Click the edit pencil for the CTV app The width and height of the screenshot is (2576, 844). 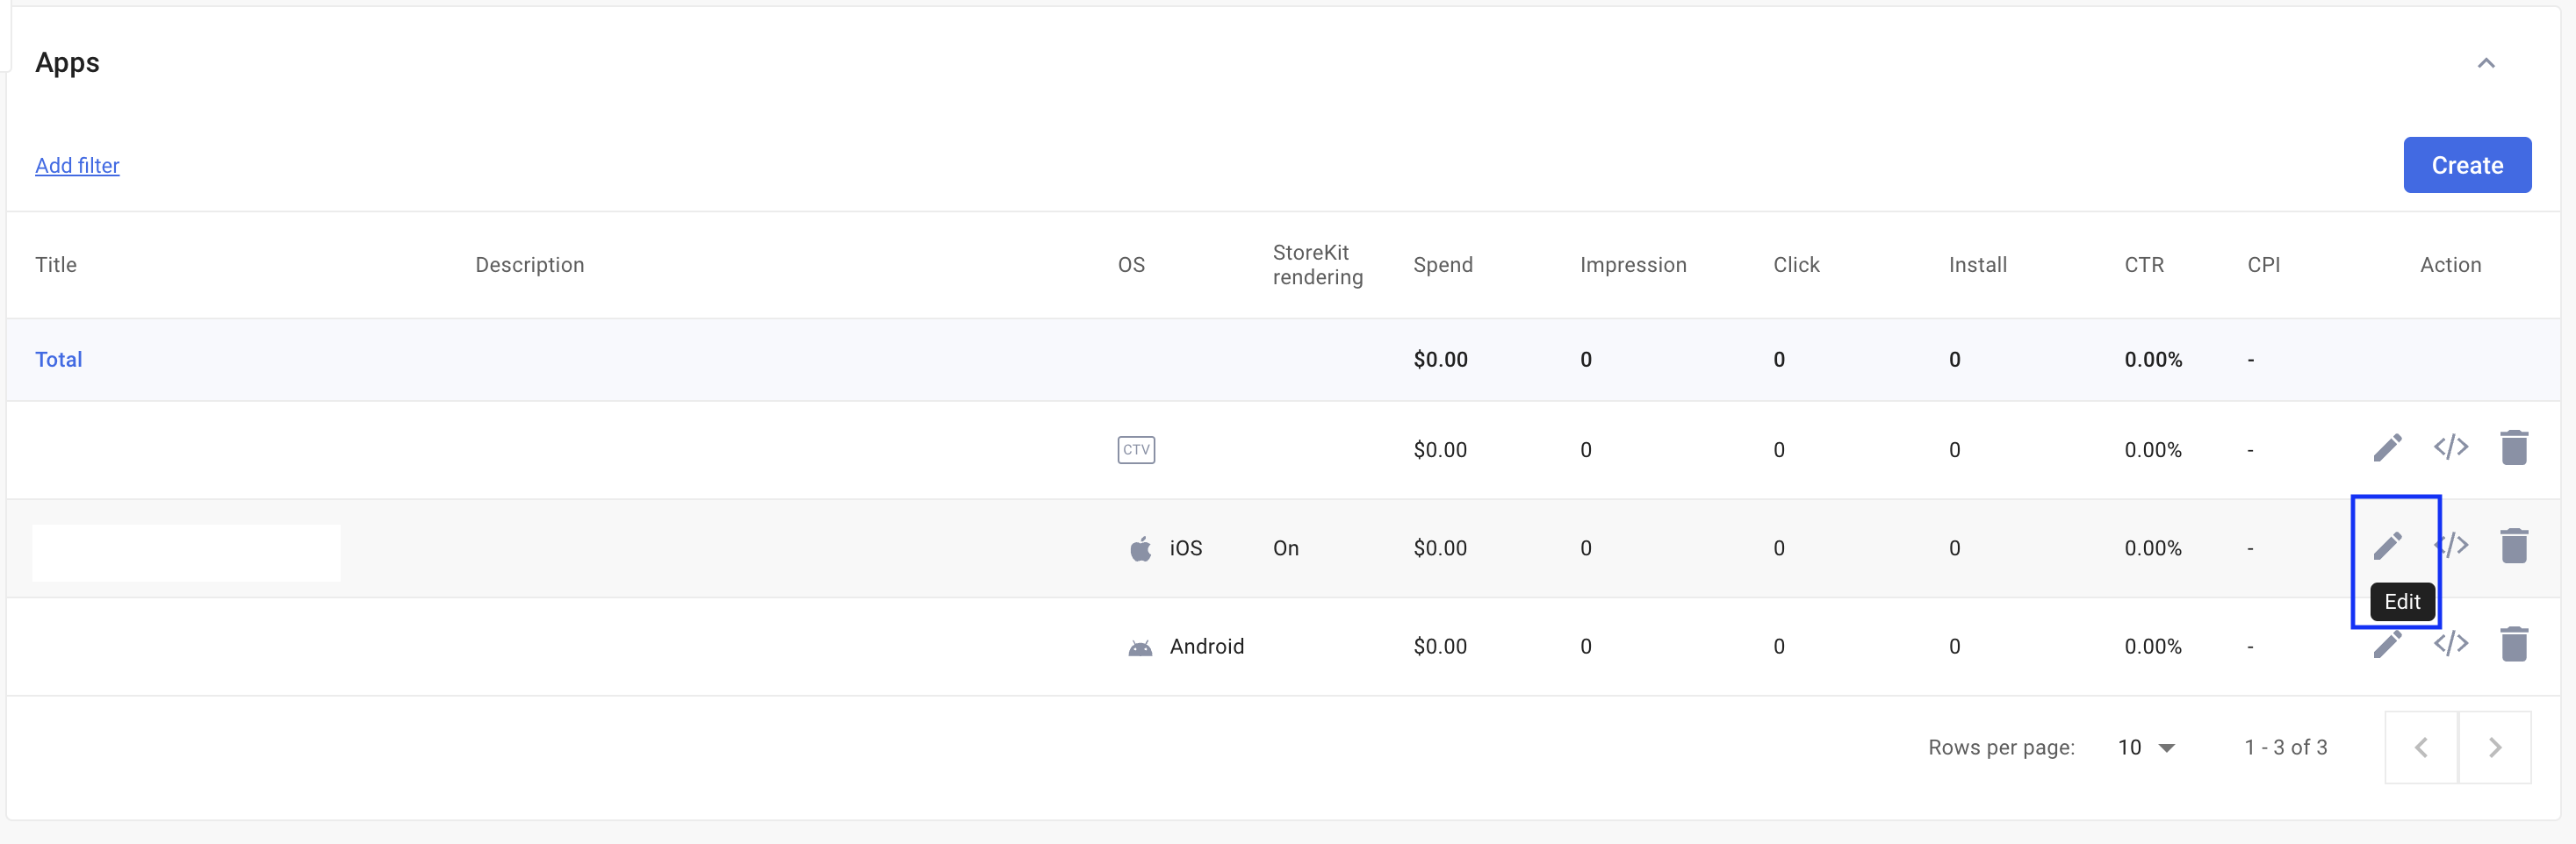tap(2387, 447)
